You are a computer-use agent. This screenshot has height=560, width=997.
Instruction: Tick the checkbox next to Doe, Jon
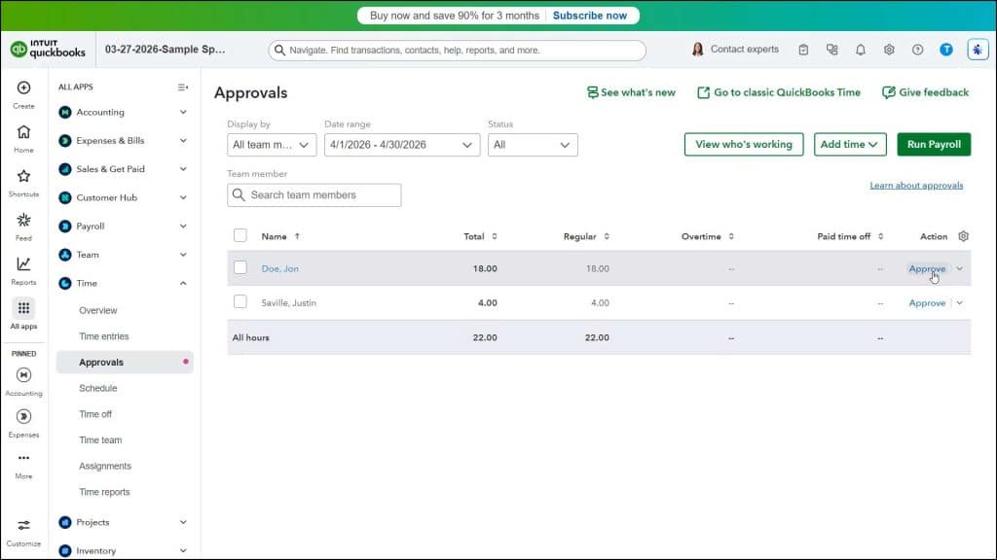click(239, 268)
